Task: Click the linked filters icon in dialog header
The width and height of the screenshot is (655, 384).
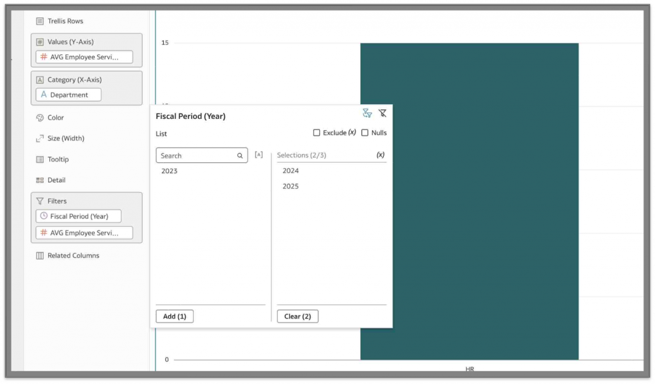Action: tap(367, 113)
